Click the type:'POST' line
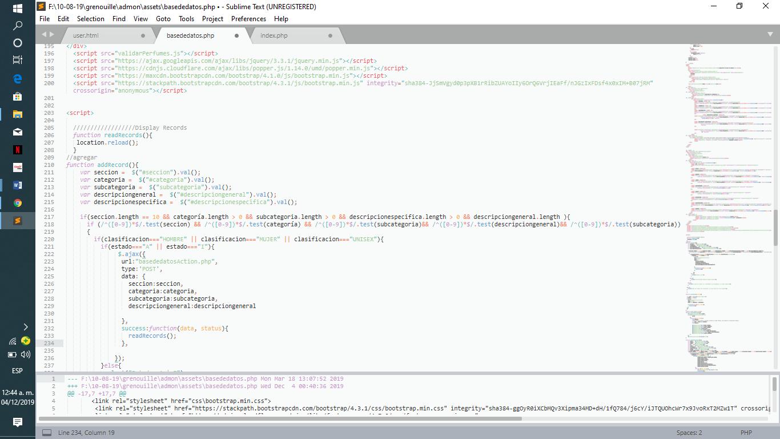The height and width of the screenshot is (439, 780). 142,269
